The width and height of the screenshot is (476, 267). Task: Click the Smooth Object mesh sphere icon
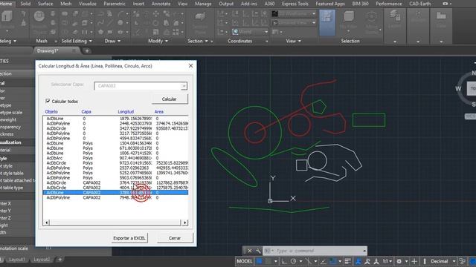(39, 16)
